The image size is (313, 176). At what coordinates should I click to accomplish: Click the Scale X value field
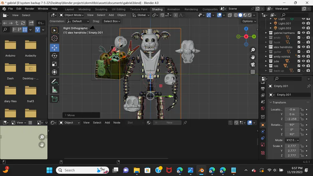tap(292, 146)
